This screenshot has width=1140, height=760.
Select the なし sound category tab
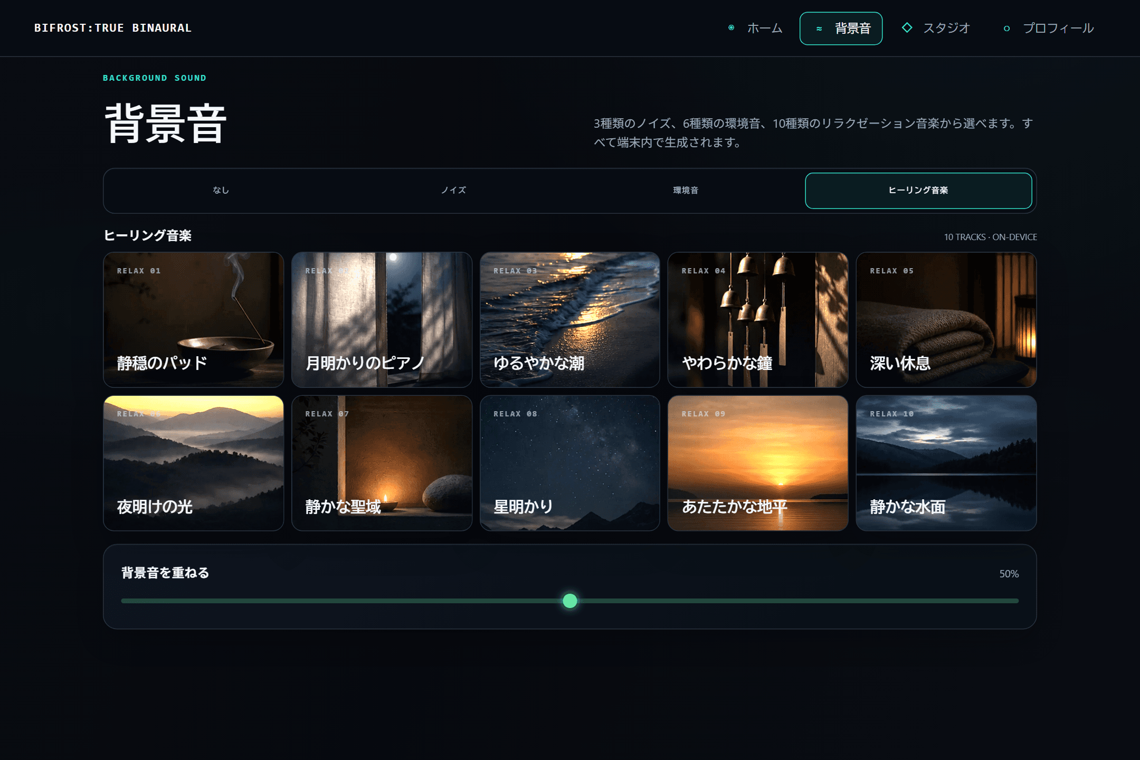click(x=221, y=191)
